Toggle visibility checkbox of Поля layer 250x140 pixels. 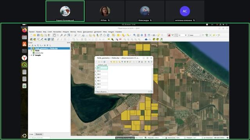[31, 51]
